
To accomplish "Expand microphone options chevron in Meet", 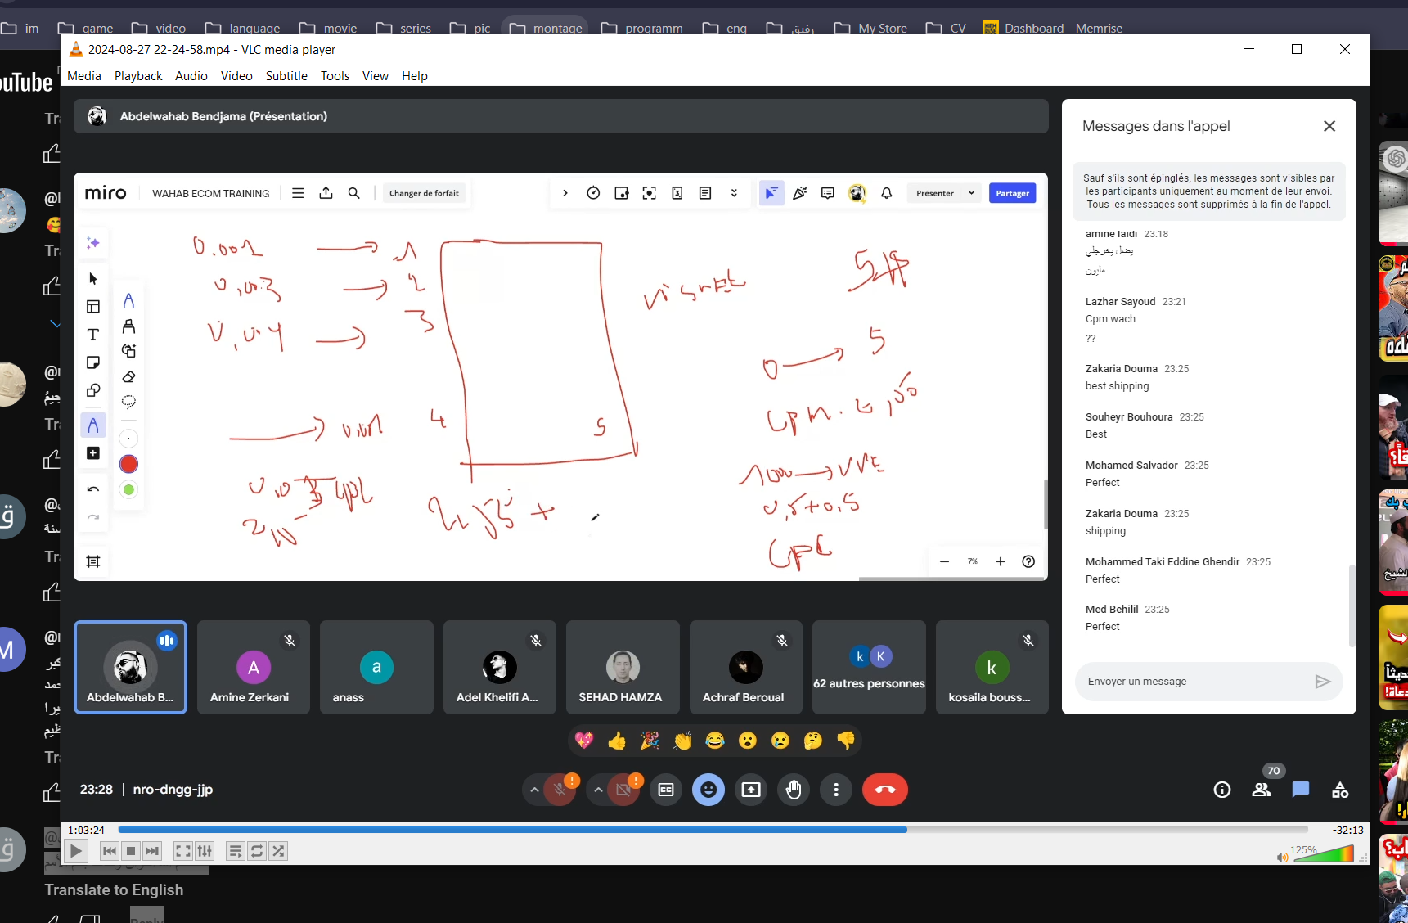I will pos(534,790).
